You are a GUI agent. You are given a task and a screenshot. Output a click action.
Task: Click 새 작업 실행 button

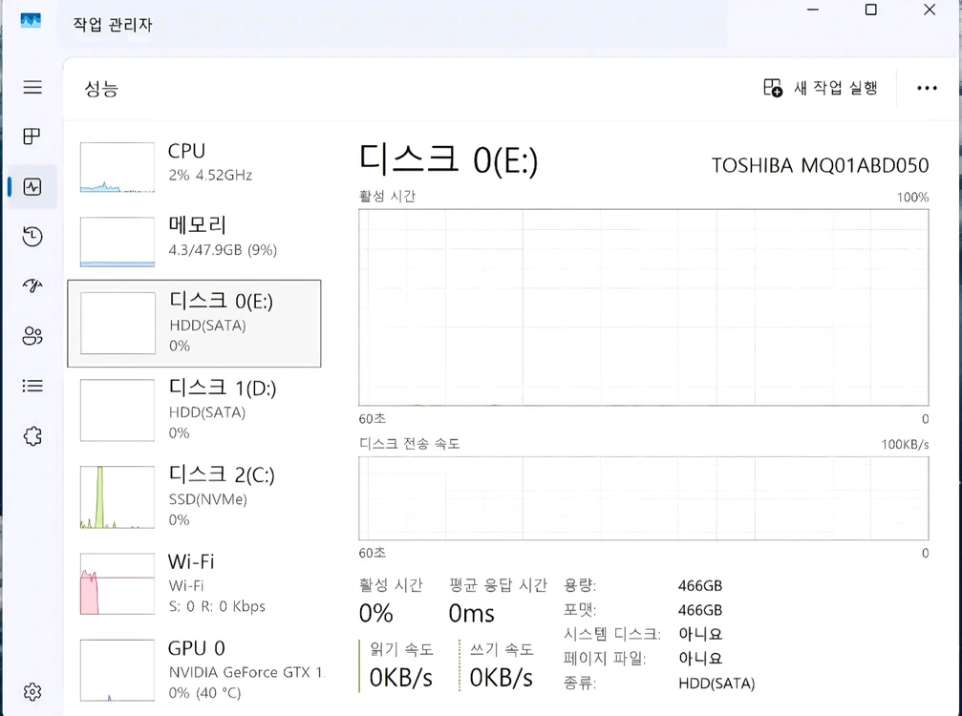pyautogui.click(x=821, y=88)
